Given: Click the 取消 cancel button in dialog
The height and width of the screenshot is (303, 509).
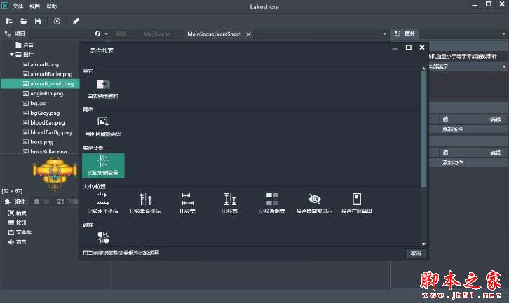Looking at the screenshot, I should click(416, 253).
